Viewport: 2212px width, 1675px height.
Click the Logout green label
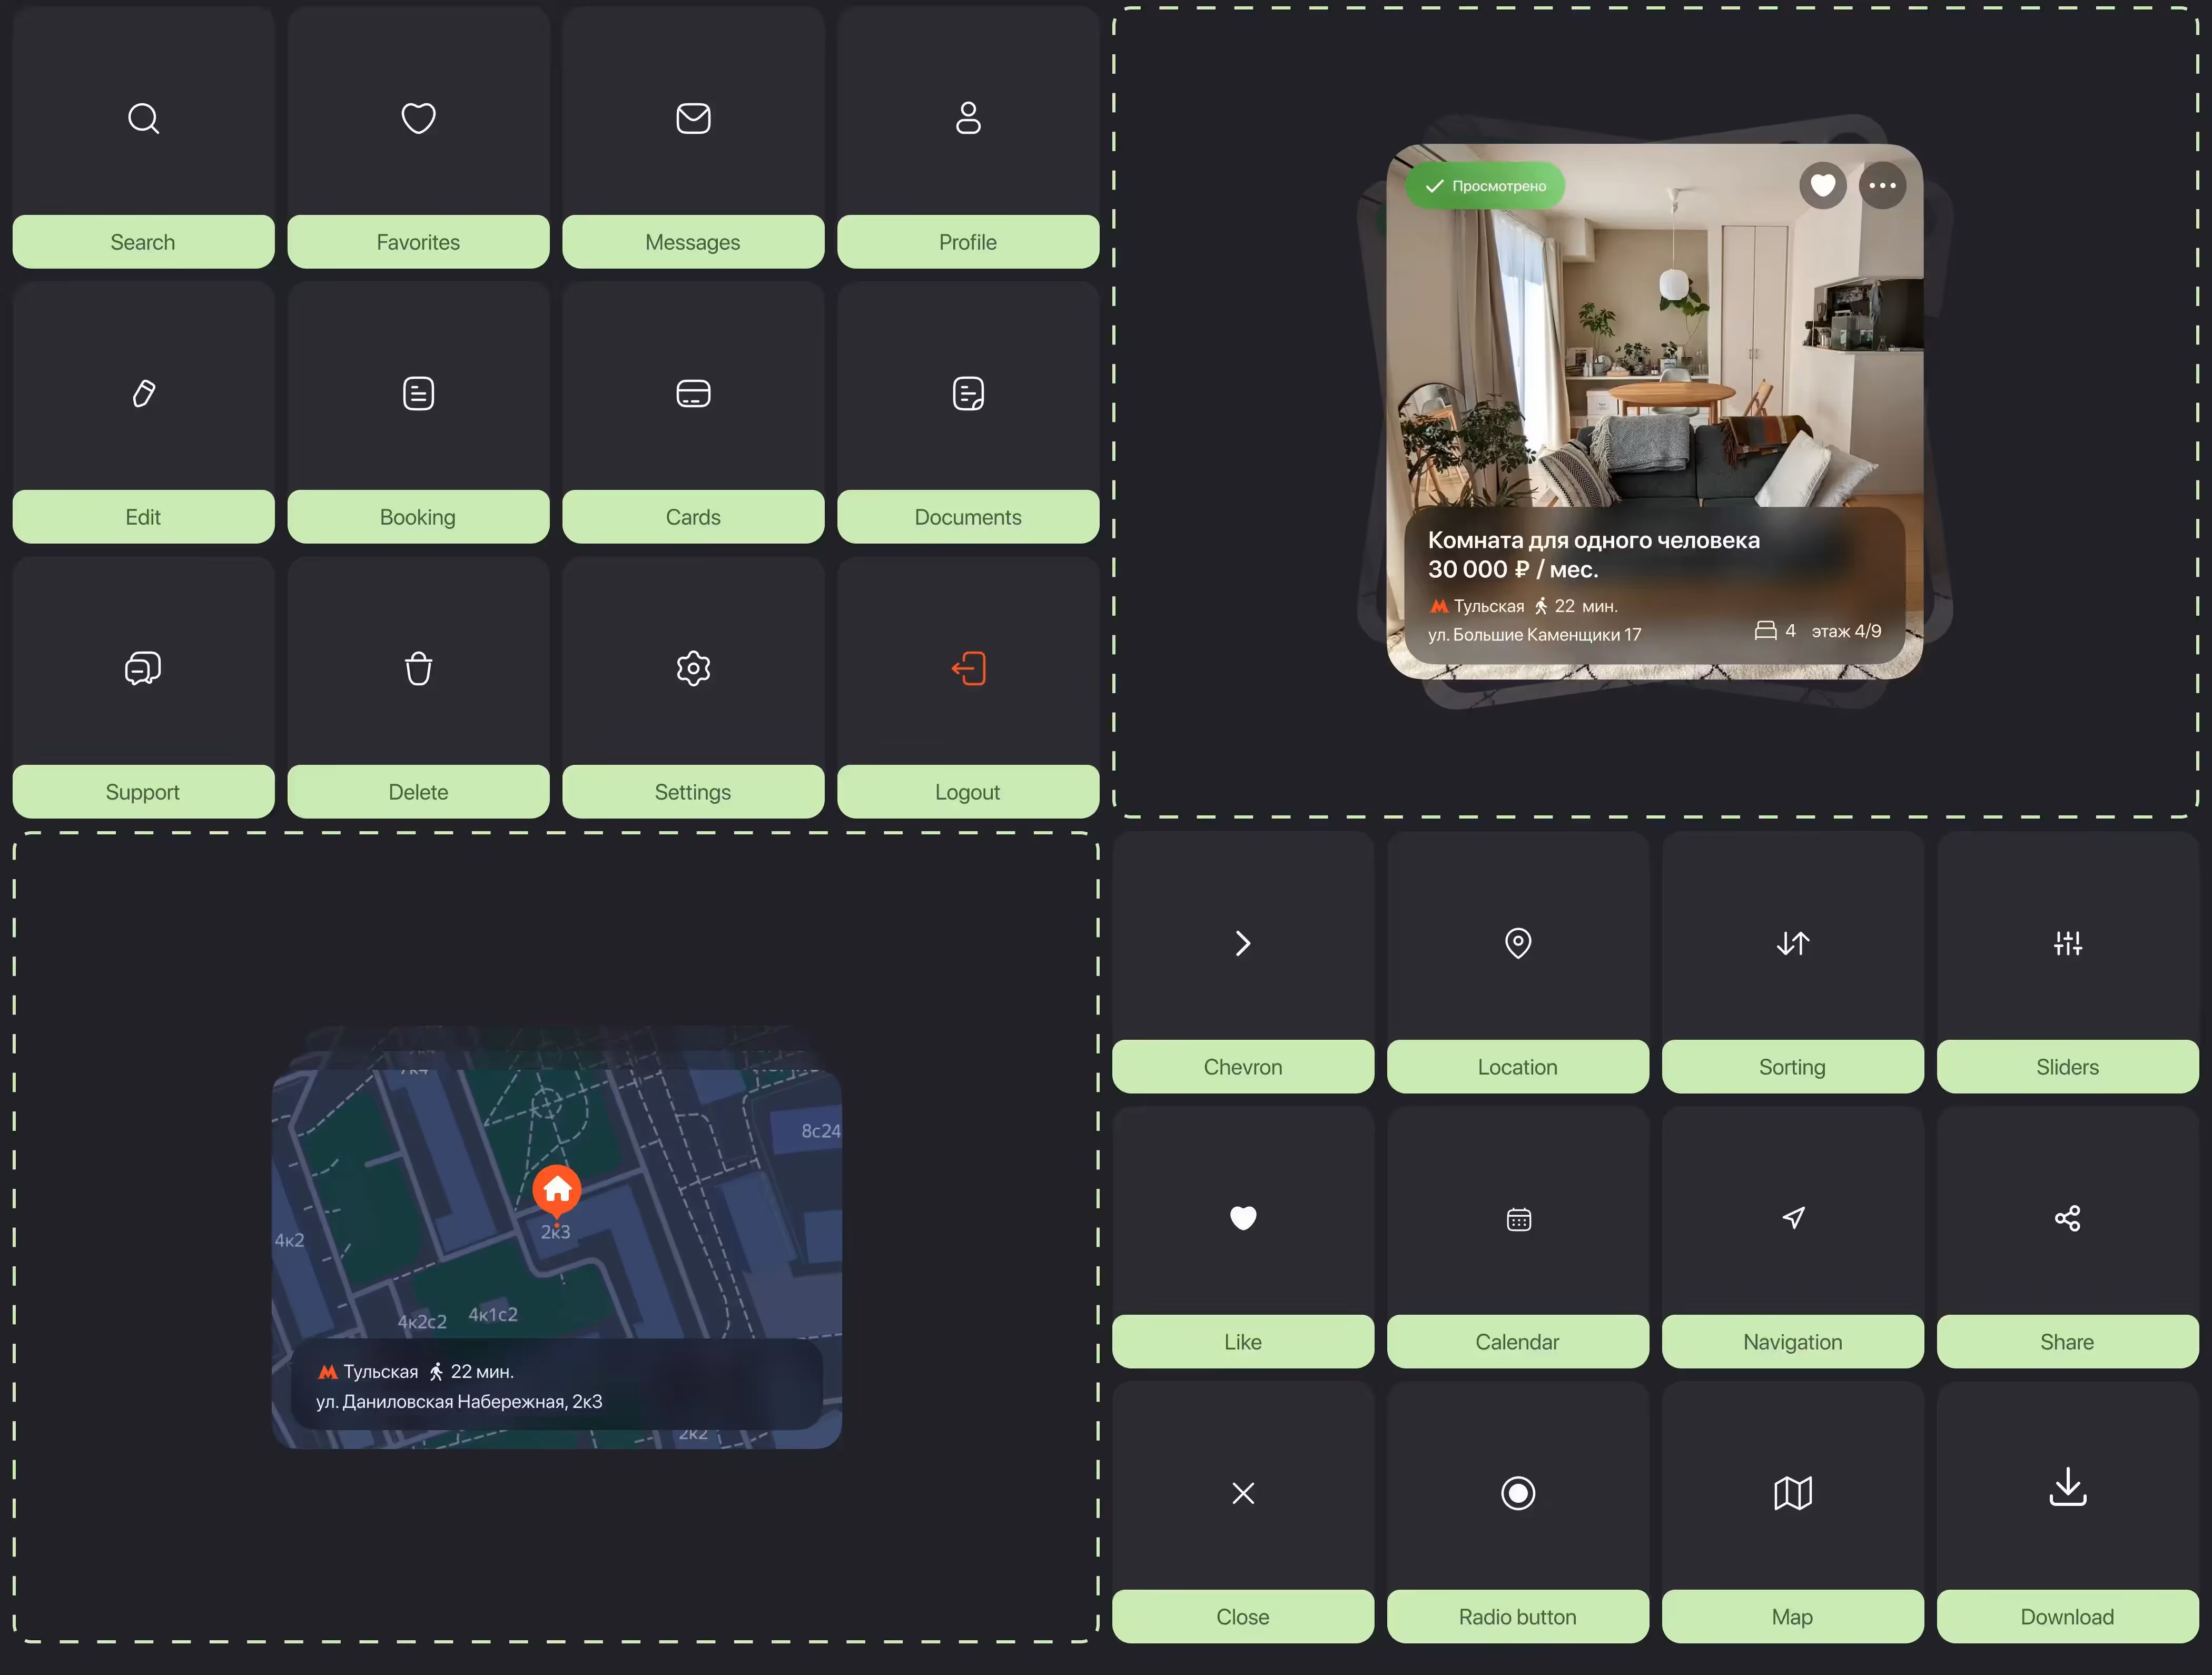coord(968,792)
